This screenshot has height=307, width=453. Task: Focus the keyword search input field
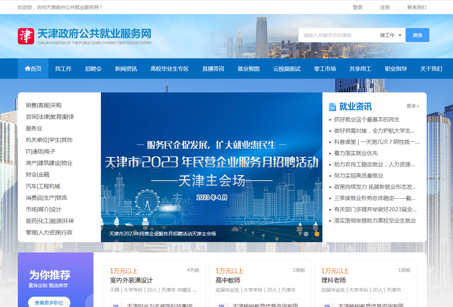[336, 35]
